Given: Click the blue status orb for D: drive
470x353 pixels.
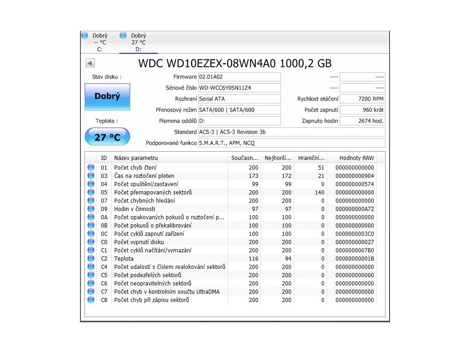Looking at the screenshot, I should 123,35.
